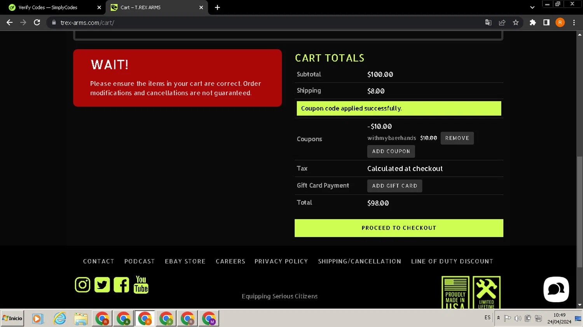Bookmark this page with the star icon
Screen dimensions: 583x327
(x=516, y=22)
